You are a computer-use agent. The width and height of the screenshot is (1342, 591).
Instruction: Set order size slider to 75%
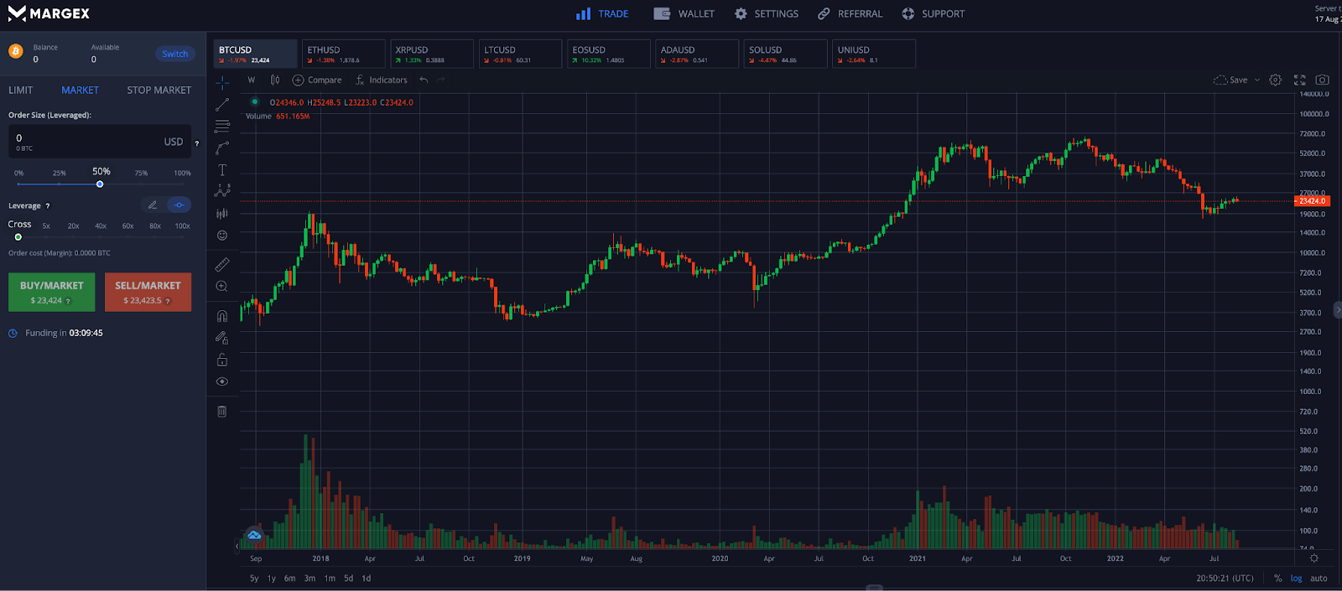pyautogui.click(x=141, y=184)
